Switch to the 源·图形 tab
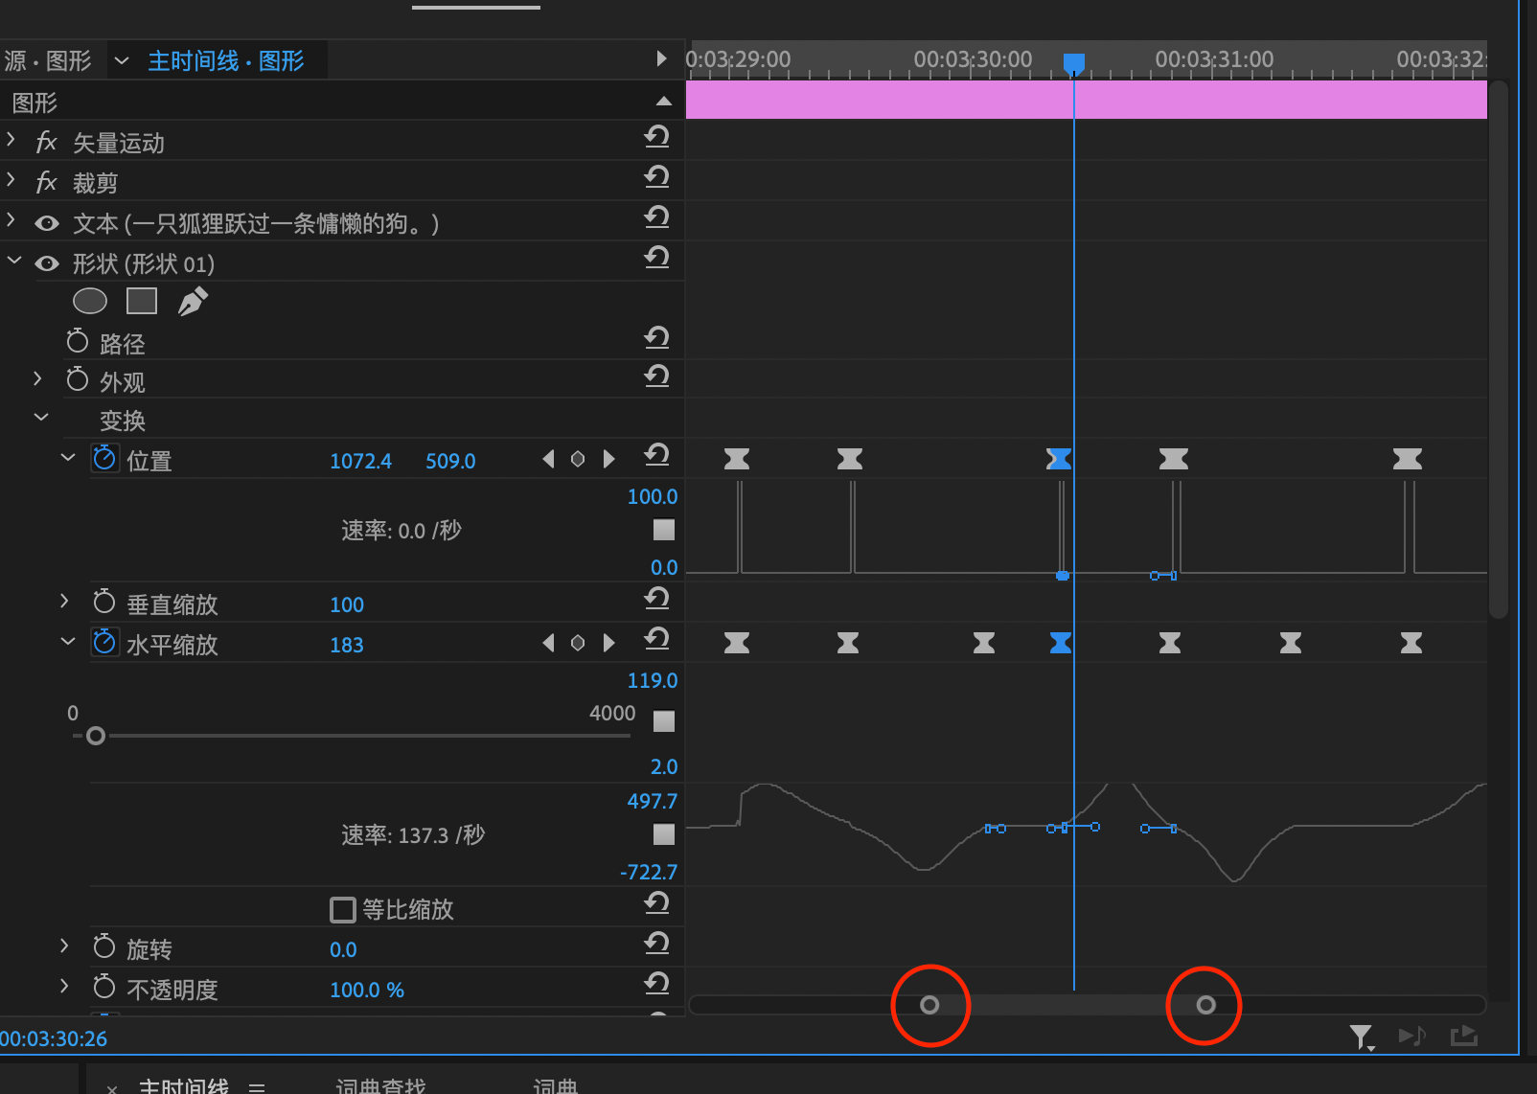1537x1094 pixels. click(50, 59)
